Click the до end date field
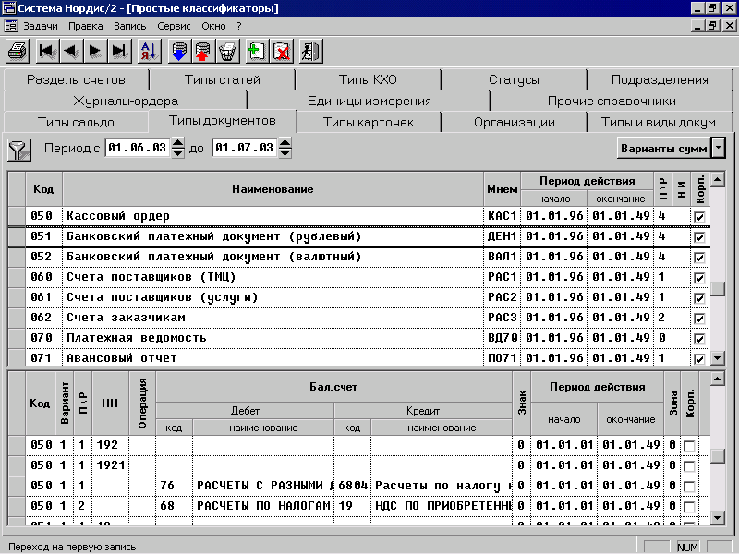The image size is (739, 554). pyautogui.click(x=244, y=148)
